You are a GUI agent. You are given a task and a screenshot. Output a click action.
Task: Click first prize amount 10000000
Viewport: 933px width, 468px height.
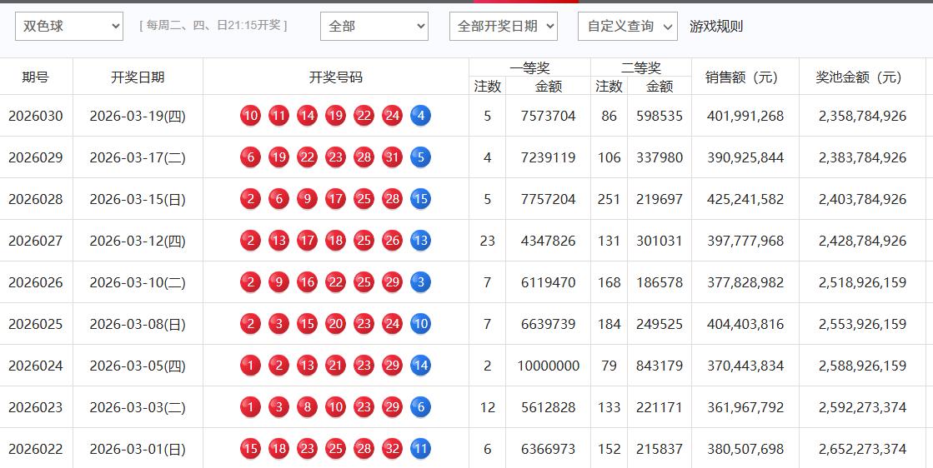[548, 366]
